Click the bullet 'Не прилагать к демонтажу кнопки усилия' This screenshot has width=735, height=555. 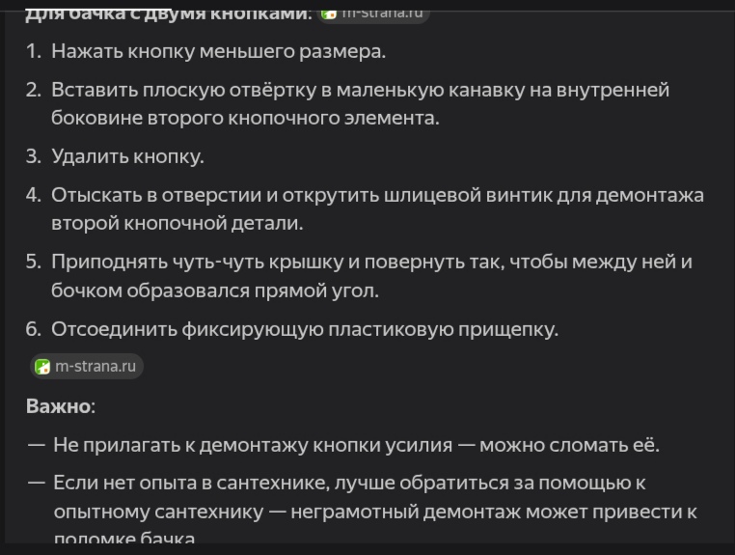pyautogui.click(x=356, y=445)
